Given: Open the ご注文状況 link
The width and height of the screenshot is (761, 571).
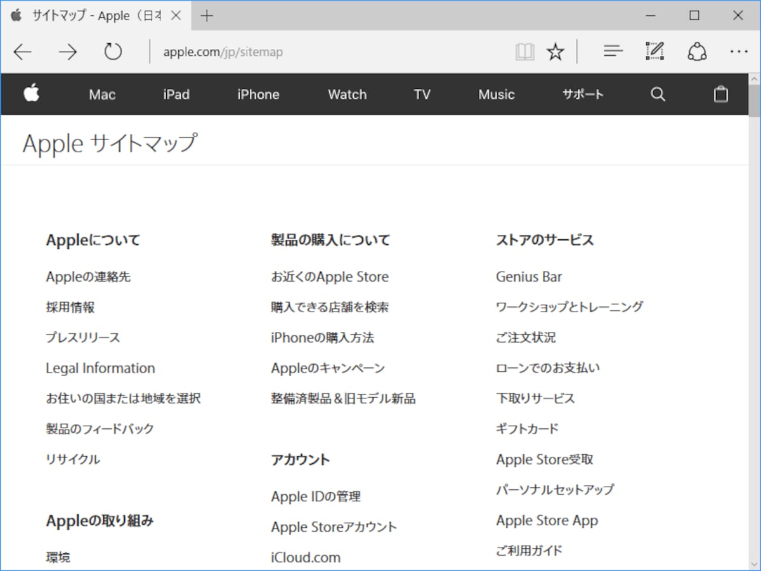Looking at the screenshot, I should pos(526,338).
